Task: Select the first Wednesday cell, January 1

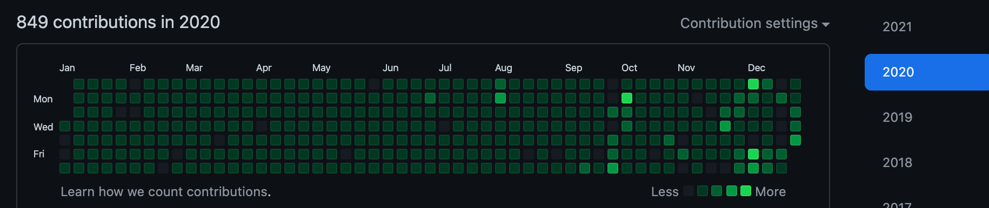Action: point(65,126)
